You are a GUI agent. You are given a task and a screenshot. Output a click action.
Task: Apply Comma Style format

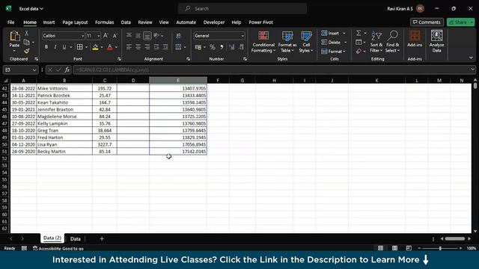point(222,47)
